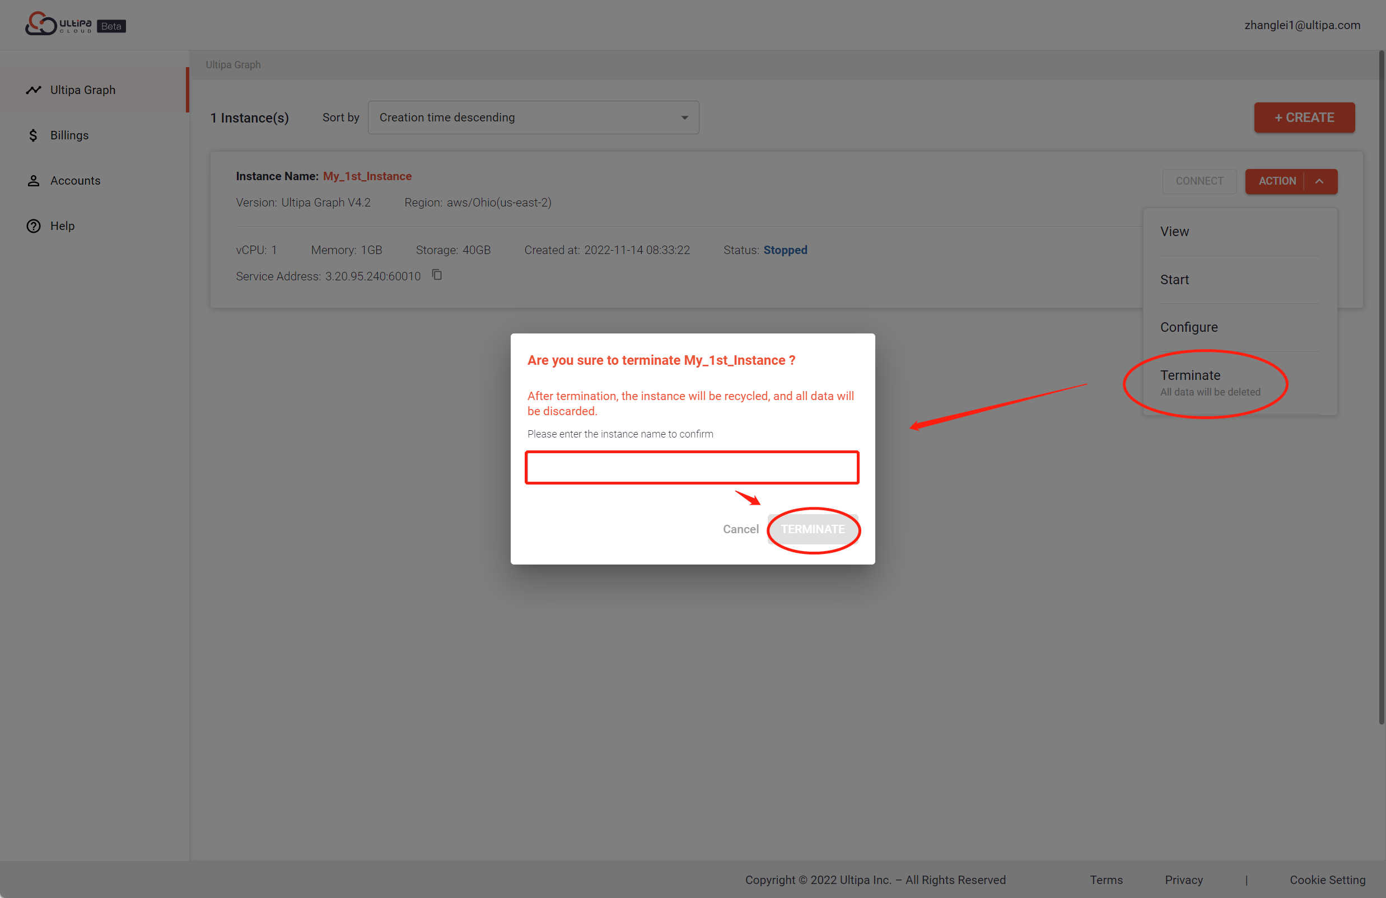Focus the instance name confirmation field
Image resolution: width=1386 pixels, height=898 pixels.
692,467
